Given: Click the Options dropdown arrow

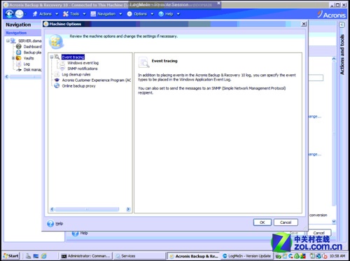Looking at the screenshot, I should click(x=152, y=14).
